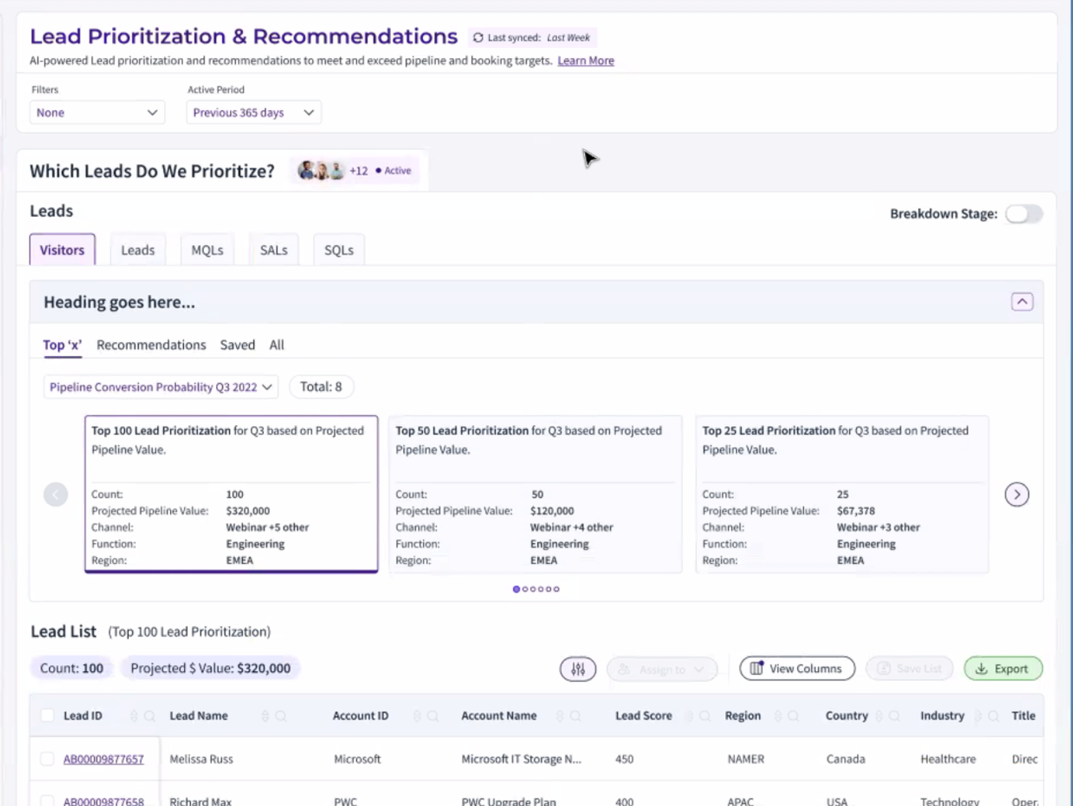This screenshot has height=806, width=1073.
Task: Go to next prioritization cards
Action: coord(1017,494)
